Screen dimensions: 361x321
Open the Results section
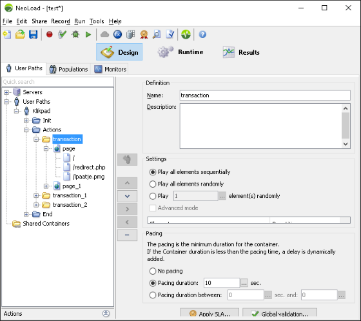click(x=241, y=52)
